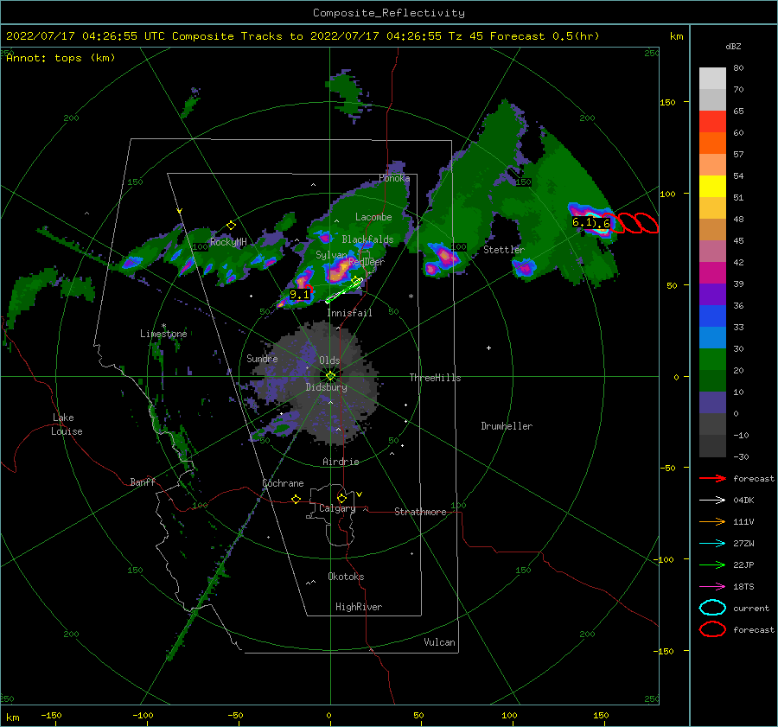Click the Limestone label
The height and width of the screenshot is (727, 778).
[x=163, y=334]
